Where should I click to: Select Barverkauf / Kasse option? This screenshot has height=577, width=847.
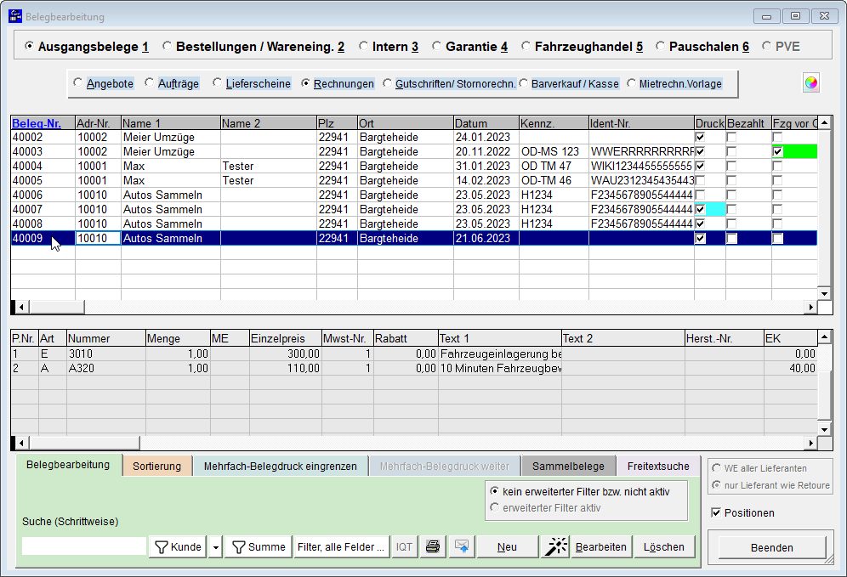click(523, 83)
